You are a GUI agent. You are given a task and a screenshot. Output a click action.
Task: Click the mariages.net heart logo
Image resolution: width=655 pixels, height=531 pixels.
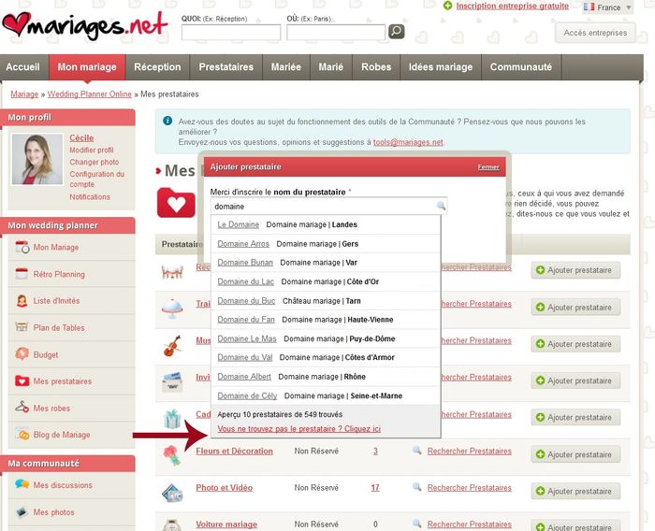click(85, 25)
